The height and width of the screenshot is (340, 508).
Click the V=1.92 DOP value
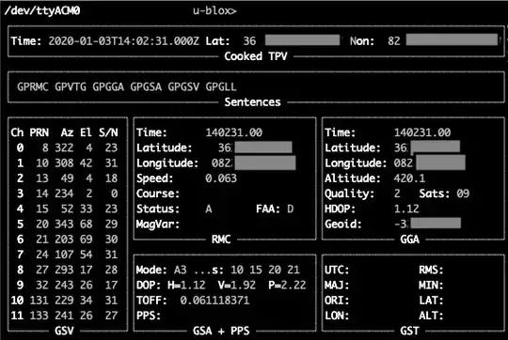[x=237, y=285]
